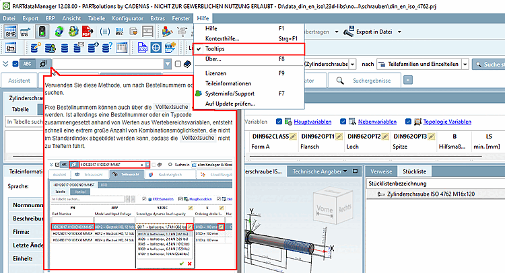Click the pencil icon beside DIN962OPT2
The width and height of the screenshot is (505, 273).
385,136
